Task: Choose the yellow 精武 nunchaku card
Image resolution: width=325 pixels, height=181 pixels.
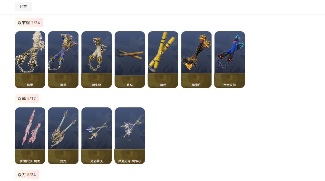Action: [163, 59]
